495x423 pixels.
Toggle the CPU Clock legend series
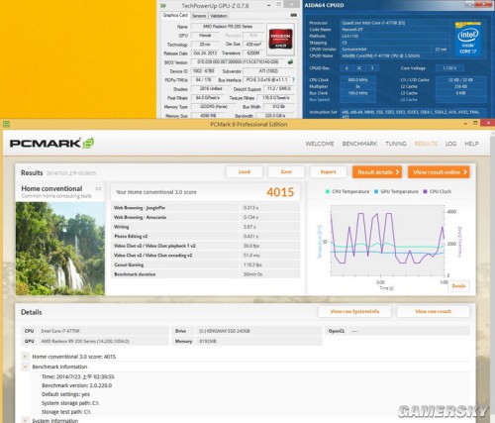pos(438,191)
